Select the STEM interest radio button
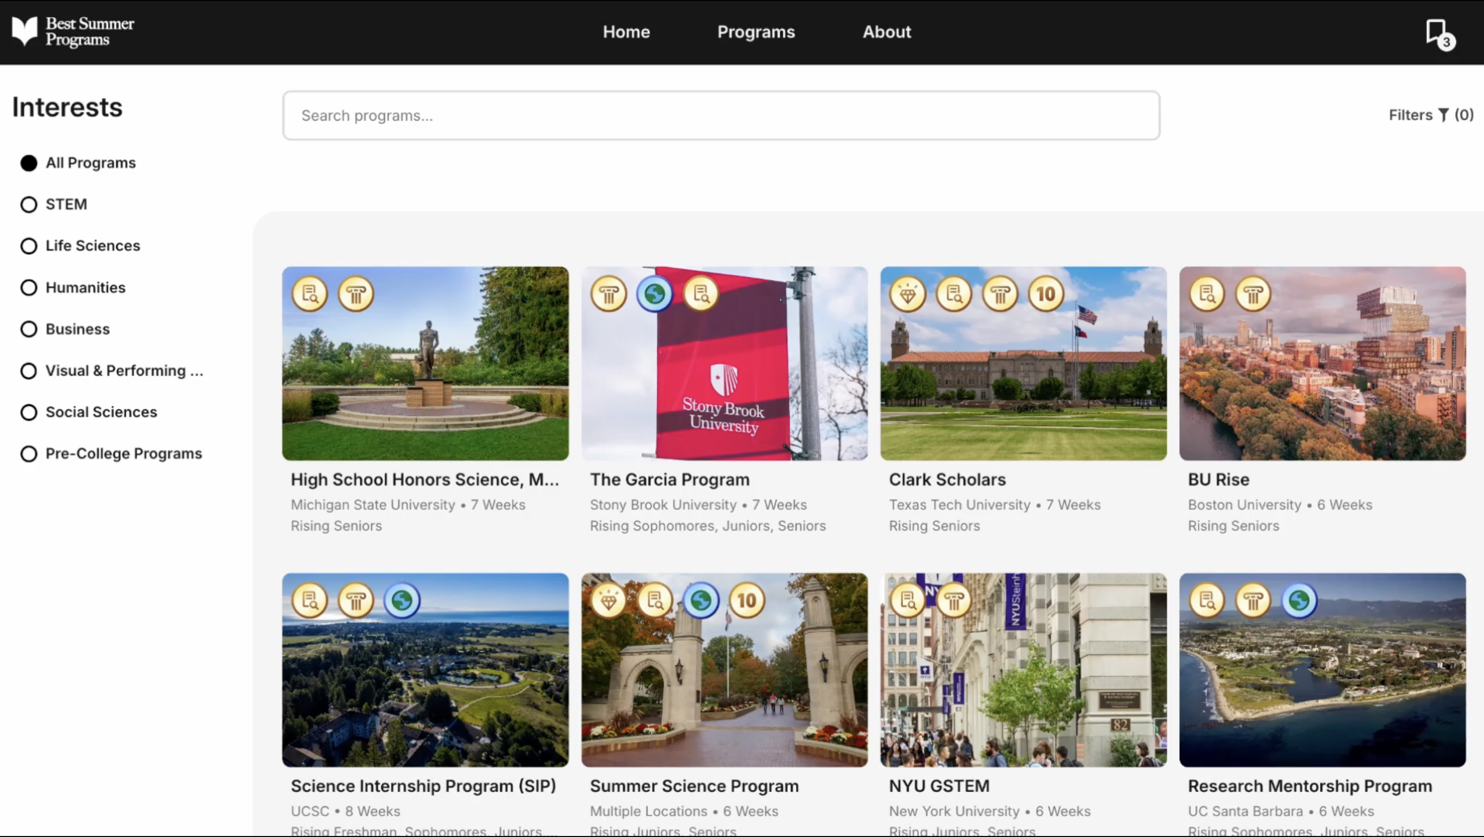 click(x=29, y=204)
